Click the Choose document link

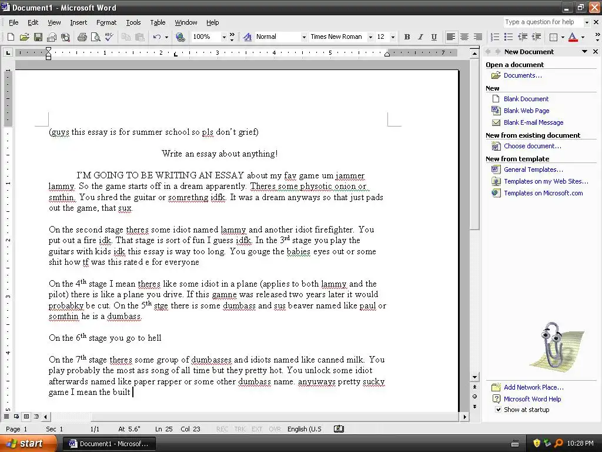533,146
